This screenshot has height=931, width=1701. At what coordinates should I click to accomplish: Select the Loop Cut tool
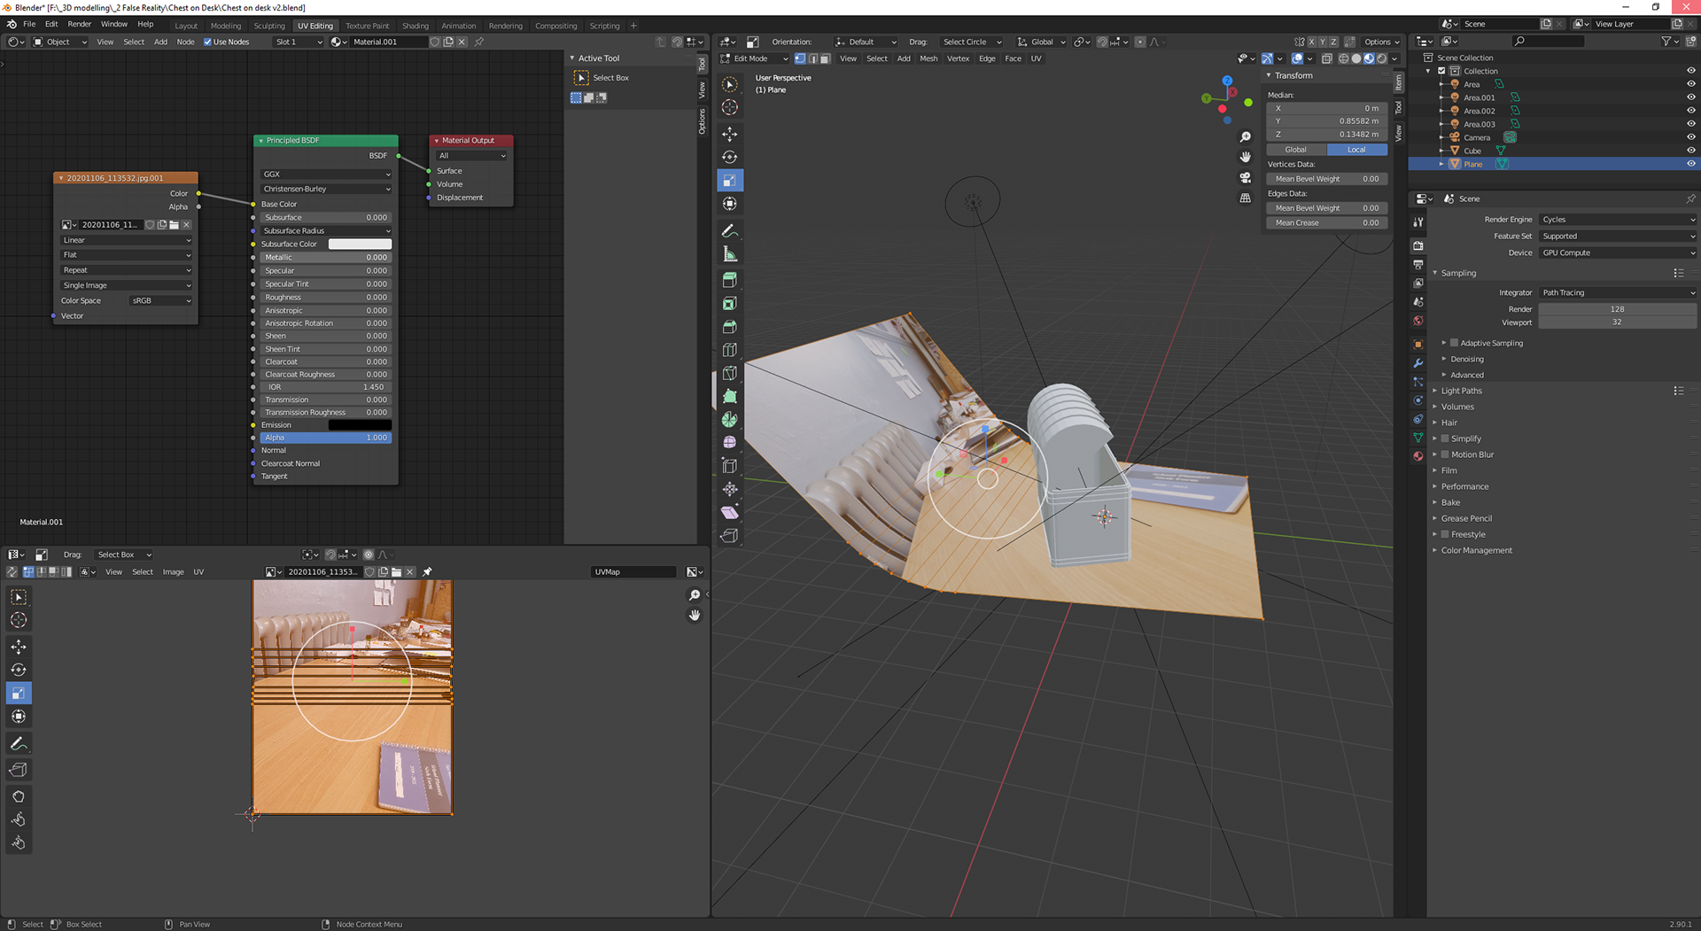point(730,350)
